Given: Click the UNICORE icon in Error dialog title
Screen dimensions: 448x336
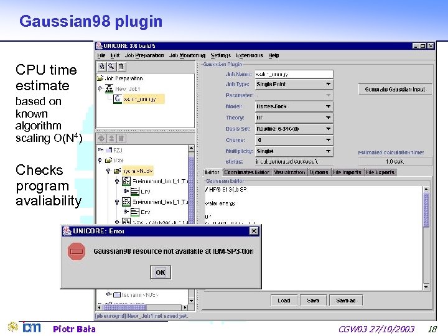Looking at the screenshot, I should coord(67,231).
